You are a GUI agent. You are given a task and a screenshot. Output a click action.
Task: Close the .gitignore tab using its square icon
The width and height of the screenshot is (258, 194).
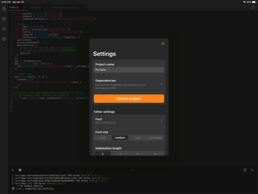pyautogui.click(x=47, y=7)
